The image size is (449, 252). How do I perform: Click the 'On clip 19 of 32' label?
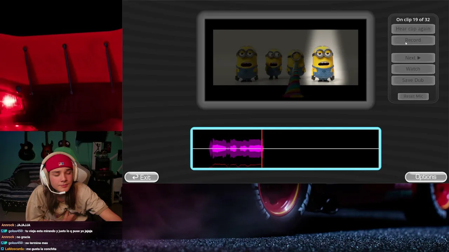click(413, 20)
